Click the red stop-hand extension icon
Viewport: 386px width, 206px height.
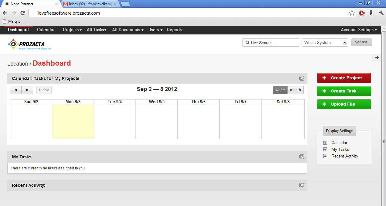[362, 13]
